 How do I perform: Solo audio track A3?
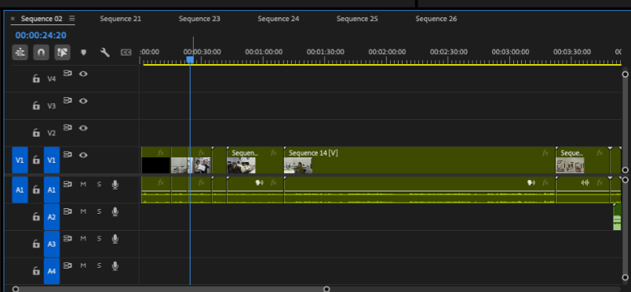99,239
